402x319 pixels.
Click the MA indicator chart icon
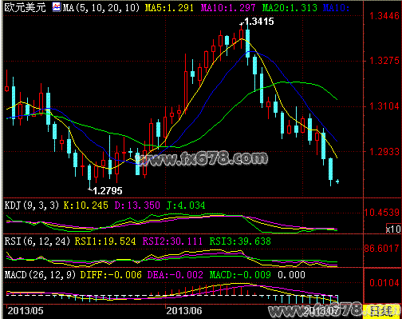[57, 7]
